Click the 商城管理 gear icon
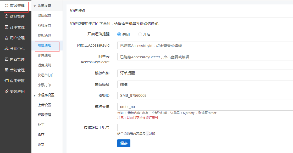This screenshot has height=153, width=293. (x=7, y=5)
